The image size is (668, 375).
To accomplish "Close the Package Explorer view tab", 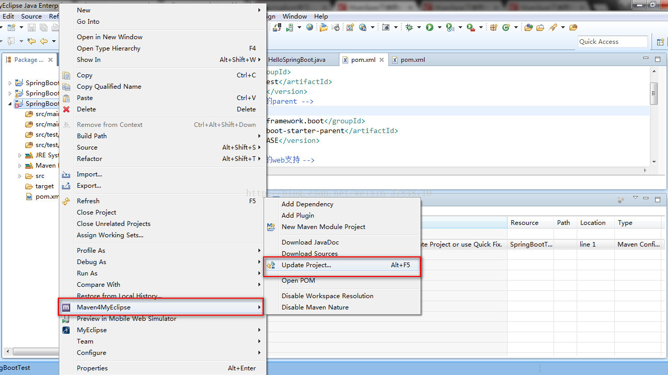I will click(x=51, y=60).
